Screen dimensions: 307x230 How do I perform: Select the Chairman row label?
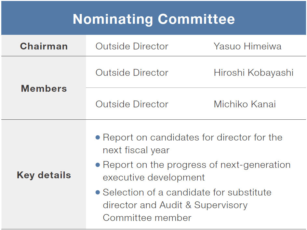point(44,46)
